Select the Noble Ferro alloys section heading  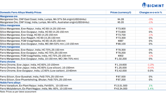[10, 83]
